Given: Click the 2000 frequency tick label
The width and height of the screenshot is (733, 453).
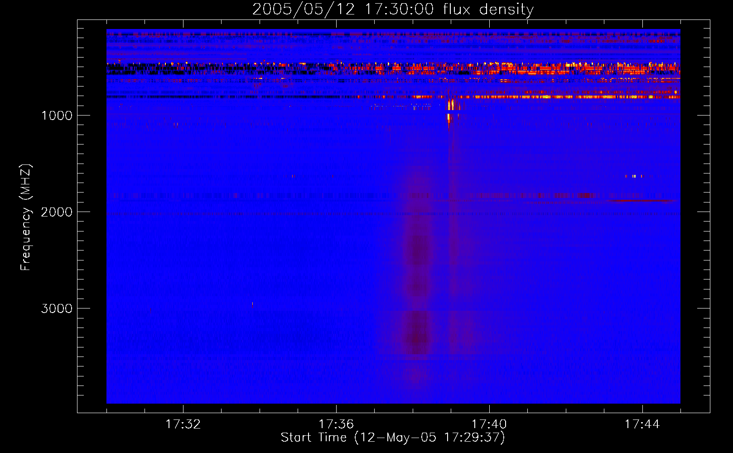Looking at the screenshot, I should [x=57, y=212].
